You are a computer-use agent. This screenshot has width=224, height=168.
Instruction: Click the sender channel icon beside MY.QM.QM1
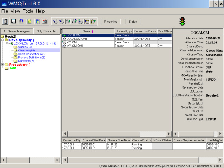tap(64, 46)
